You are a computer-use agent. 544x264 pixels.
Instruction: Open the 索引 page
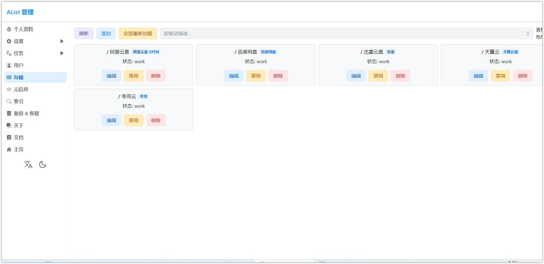[x=35, y=101]
